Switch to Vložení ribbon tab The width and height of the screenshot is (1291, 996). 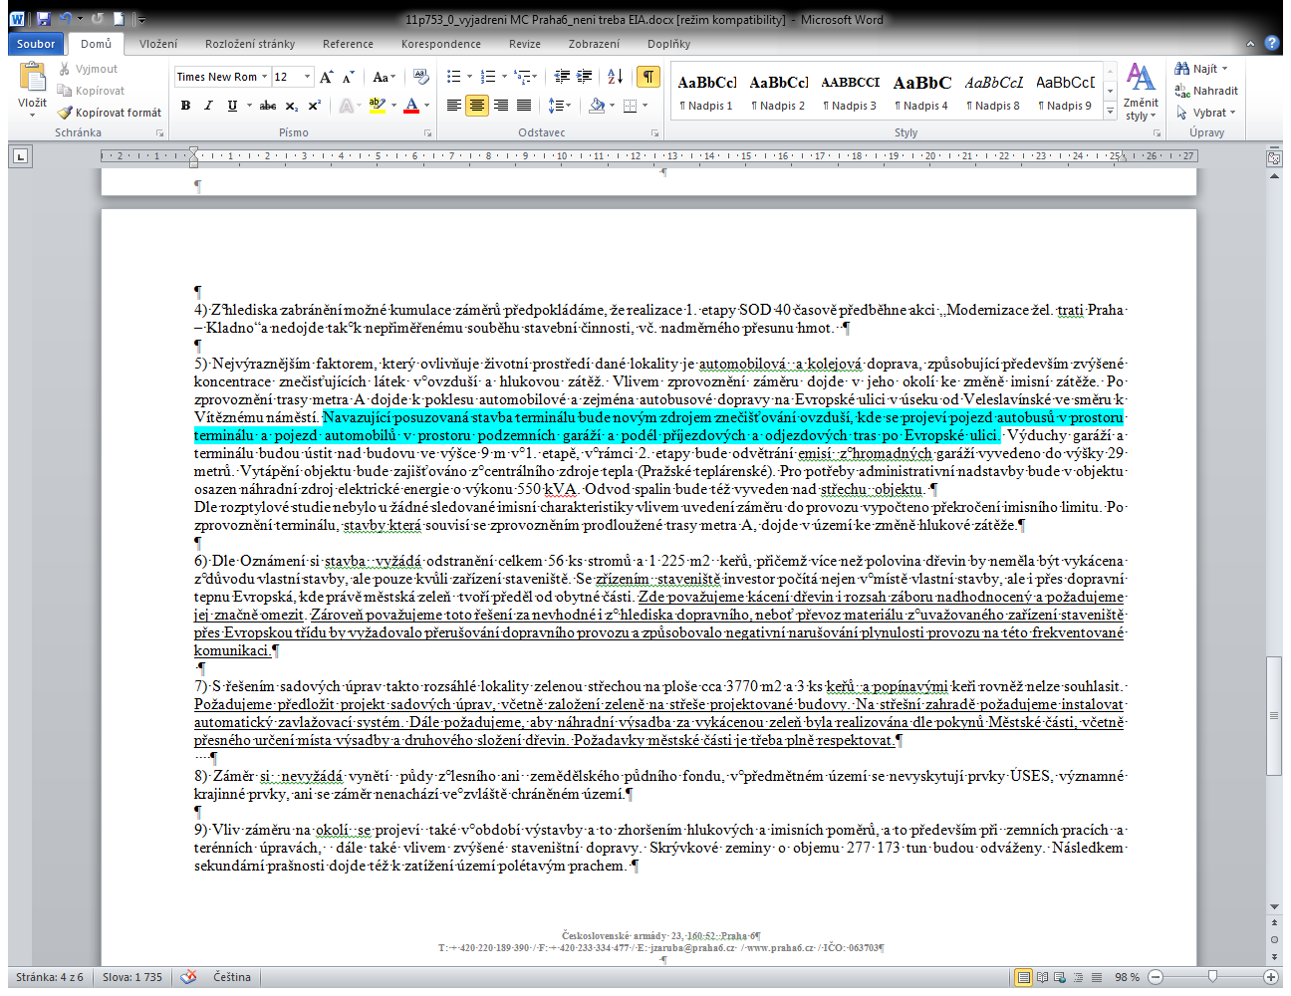[x=158, y=44]
